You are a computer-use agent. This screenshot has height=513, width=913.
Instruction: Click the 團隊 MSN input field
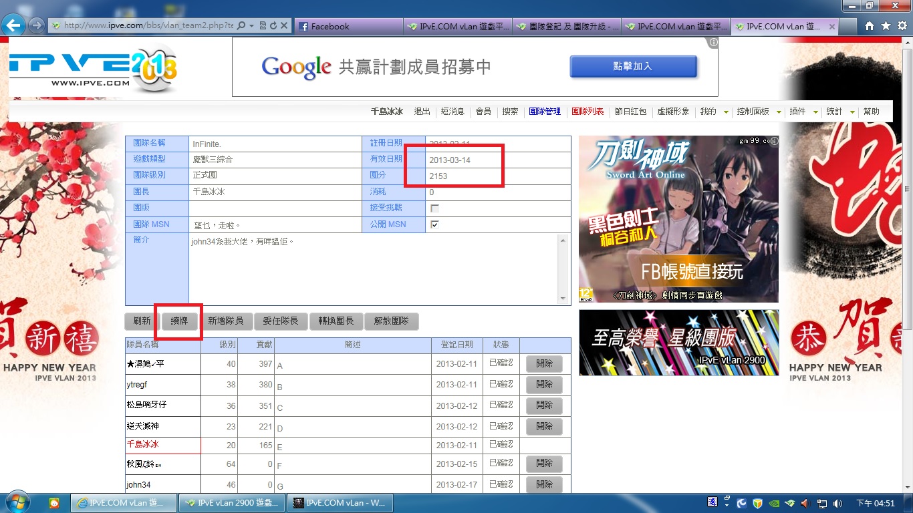278,225
